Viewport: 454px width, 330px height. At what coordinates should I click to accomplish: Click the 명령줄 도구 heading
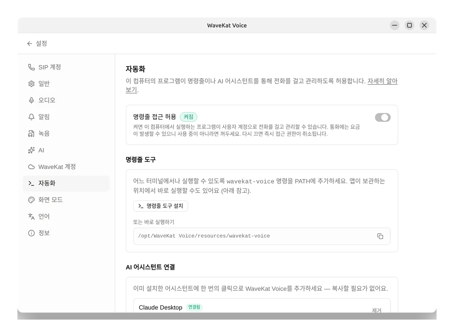(141, 160)
